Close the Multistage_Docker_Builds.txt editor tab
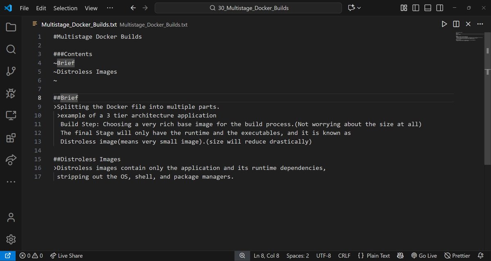Screen dimensions: 491x261 point(468,25)
